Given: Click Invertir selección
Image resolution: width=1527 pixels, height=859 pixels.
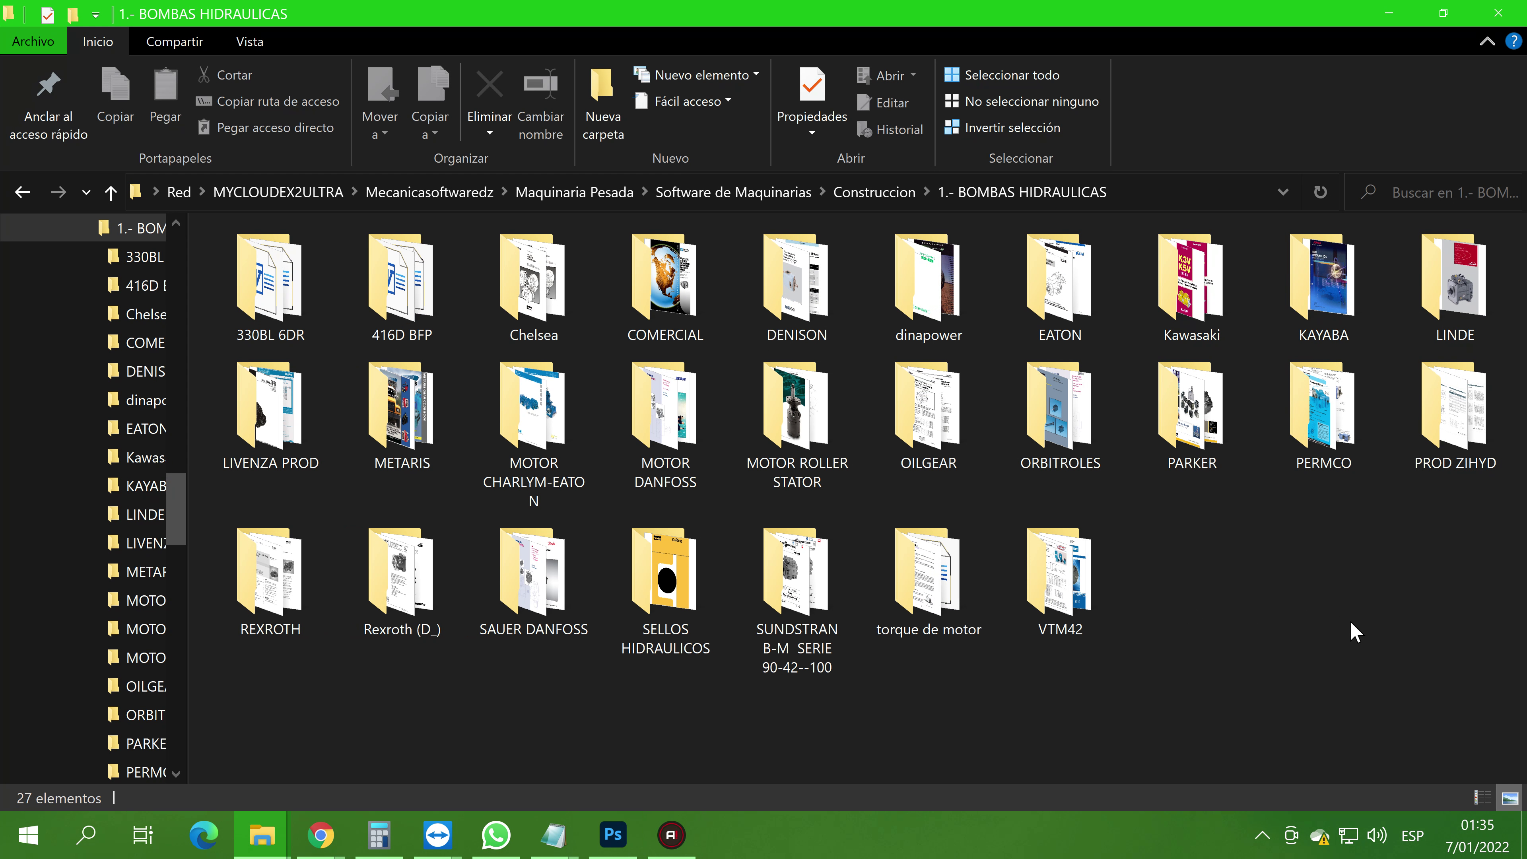Looking at the screenshot, I should click(x=1012, y=127).
